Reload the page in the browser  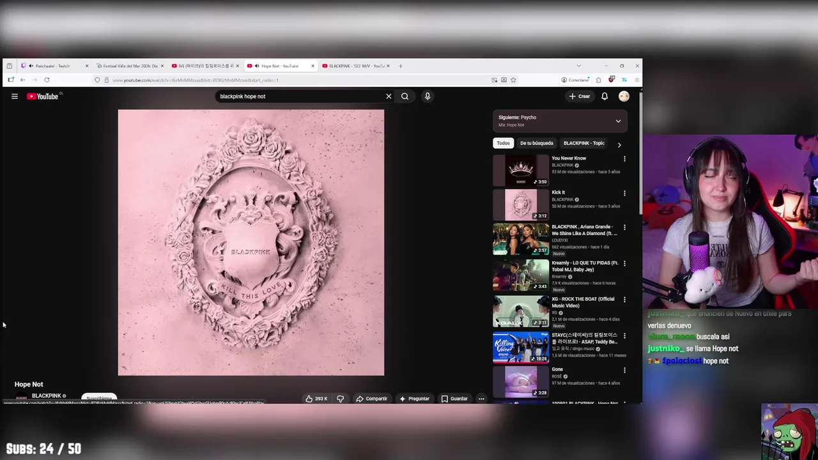[47, 80]
